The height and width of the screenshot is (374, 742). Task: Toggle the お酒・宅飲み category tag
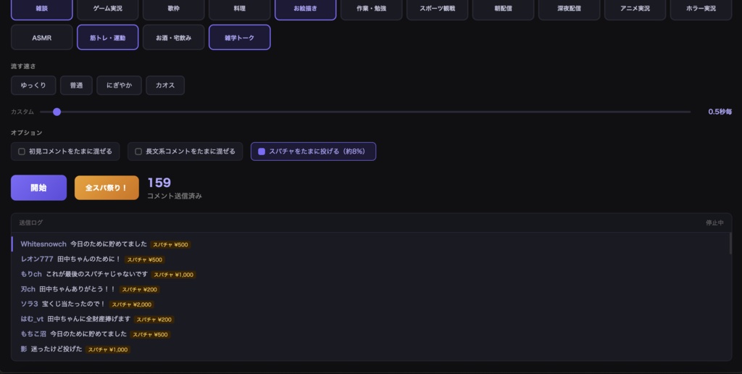point(173,38)
